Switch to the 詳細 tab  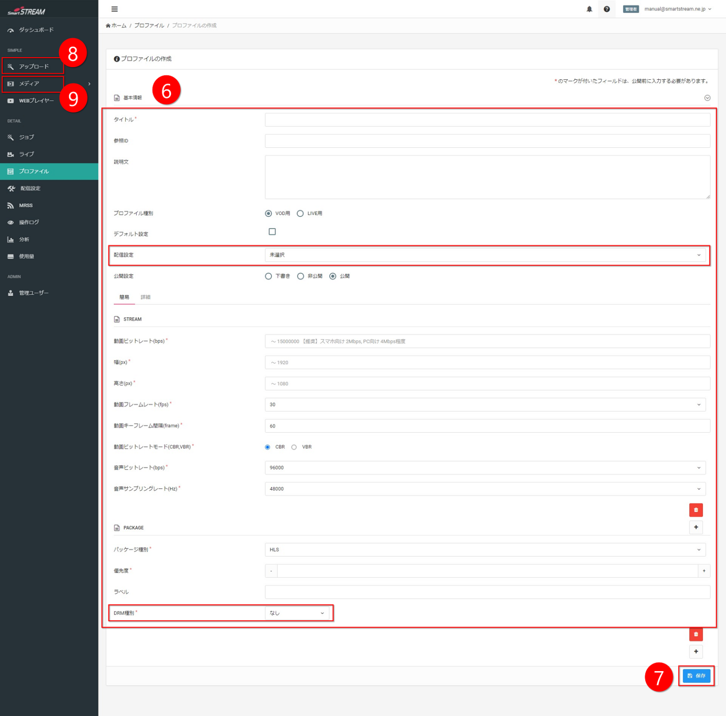coord(146,297)
